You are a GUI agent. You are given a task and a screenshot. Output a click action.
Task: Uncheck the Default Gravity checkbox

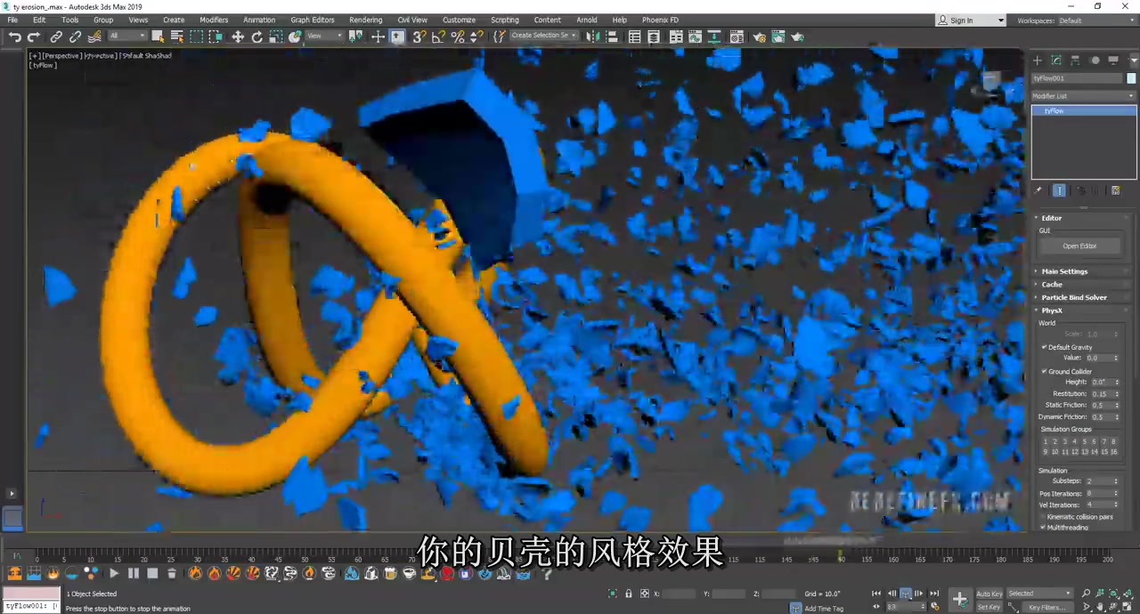(1044, 347)
